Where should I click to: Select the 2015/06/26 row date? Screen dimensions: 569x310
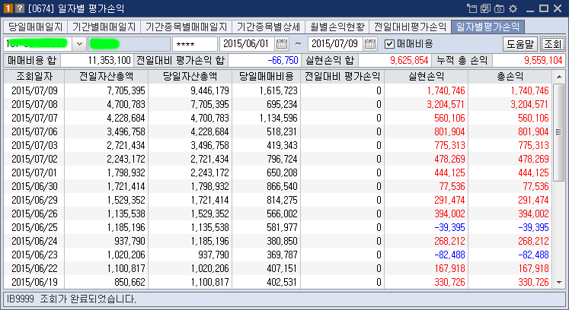click(34, 214)
